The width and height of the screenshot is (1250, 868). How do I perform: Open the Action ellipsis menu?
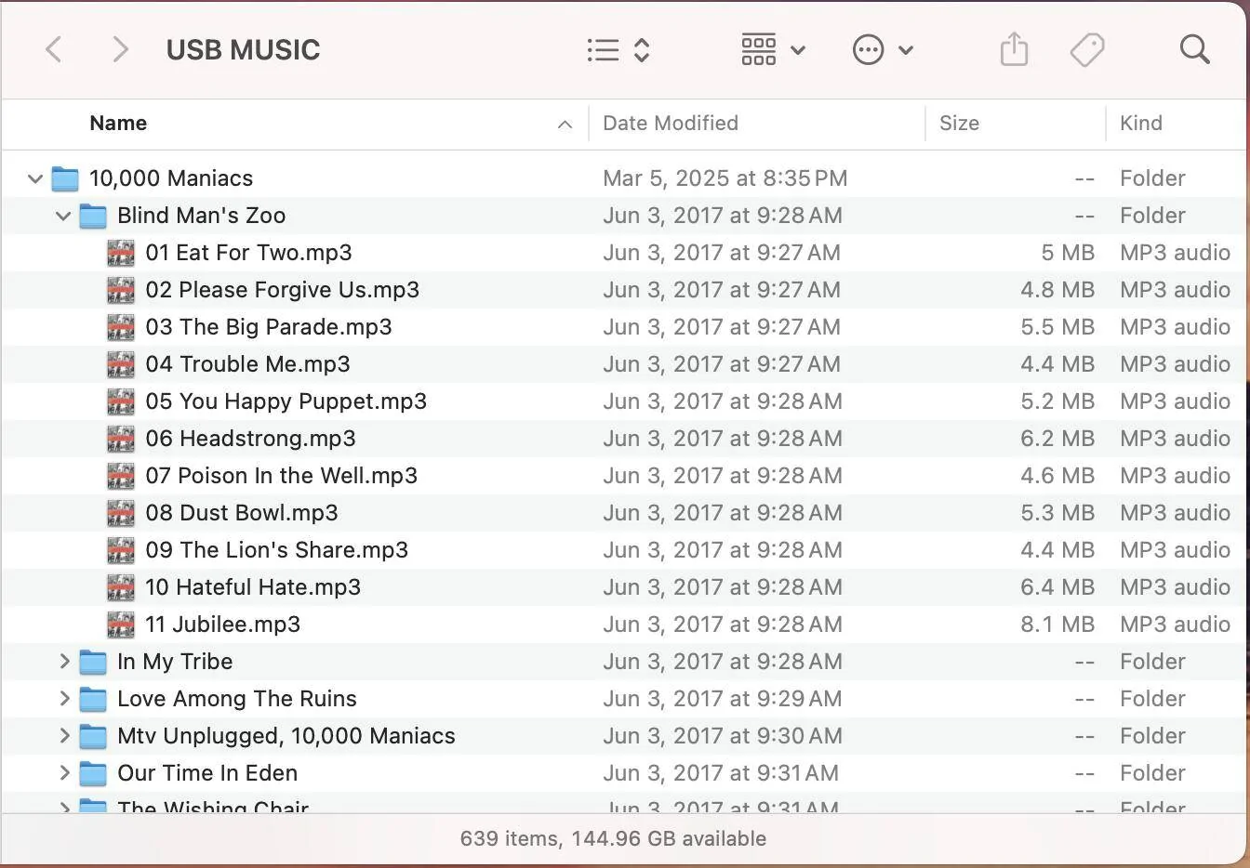pyautogui.click(x=883, y=49)
